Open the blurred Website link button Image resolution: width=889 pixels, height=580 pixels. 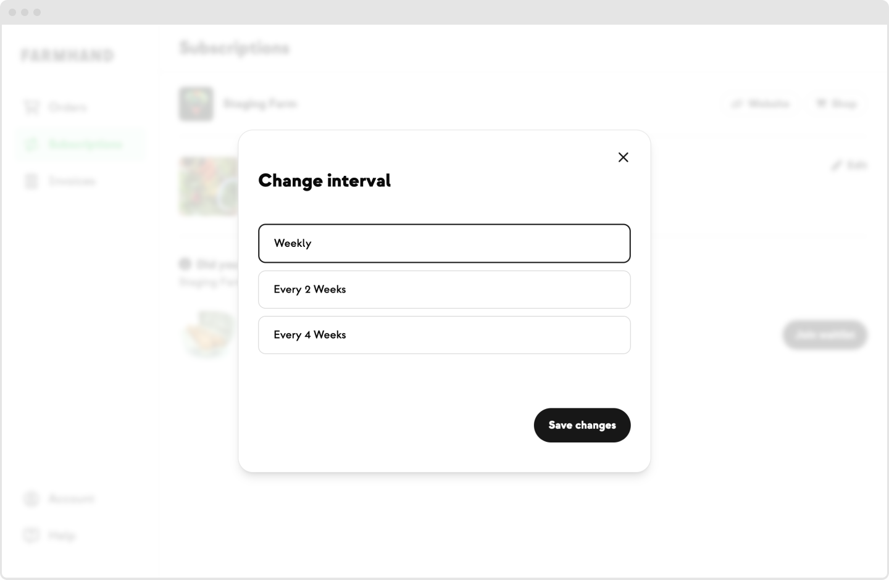pyautogui.click(x=761, y=104)
